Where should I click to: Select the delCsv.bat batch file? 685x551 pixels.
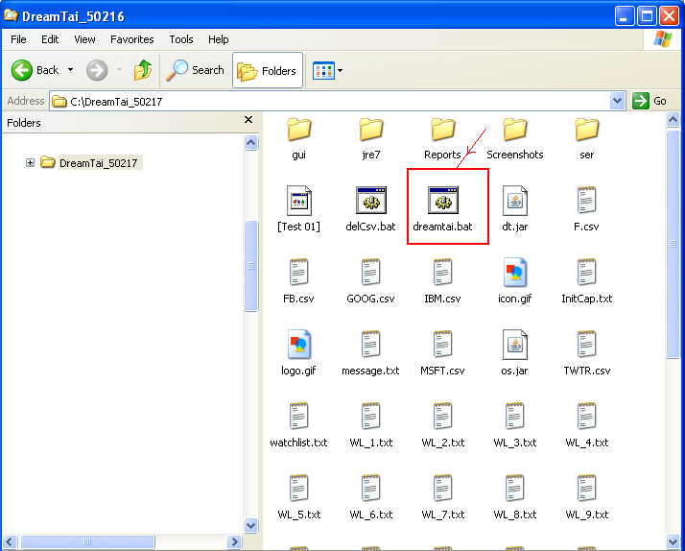point(371,209)
